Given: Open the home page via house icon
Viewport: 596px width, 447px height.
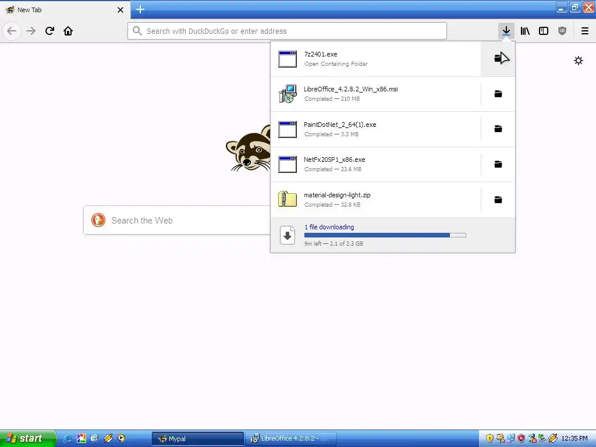Looking at the screenshot, I should point(68,31).
